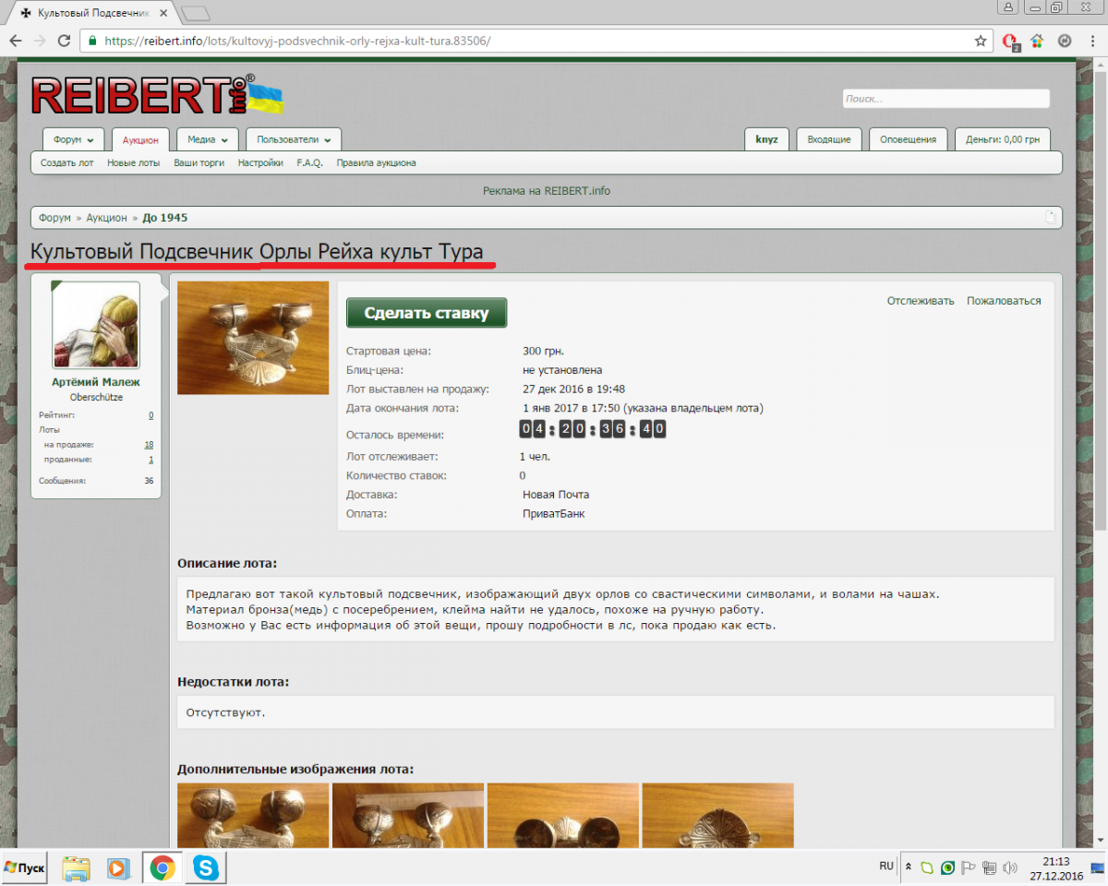Click the Пожаловаться report link
The width and height of the screenshot is (1108, 886).
[x=1004, y=301]
